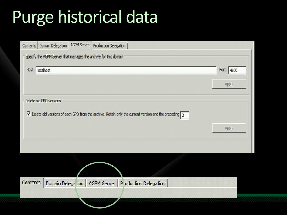287x215 pixels.
Task: Click 'Specify the AGPM Server' group label
Action: [74, 57]
